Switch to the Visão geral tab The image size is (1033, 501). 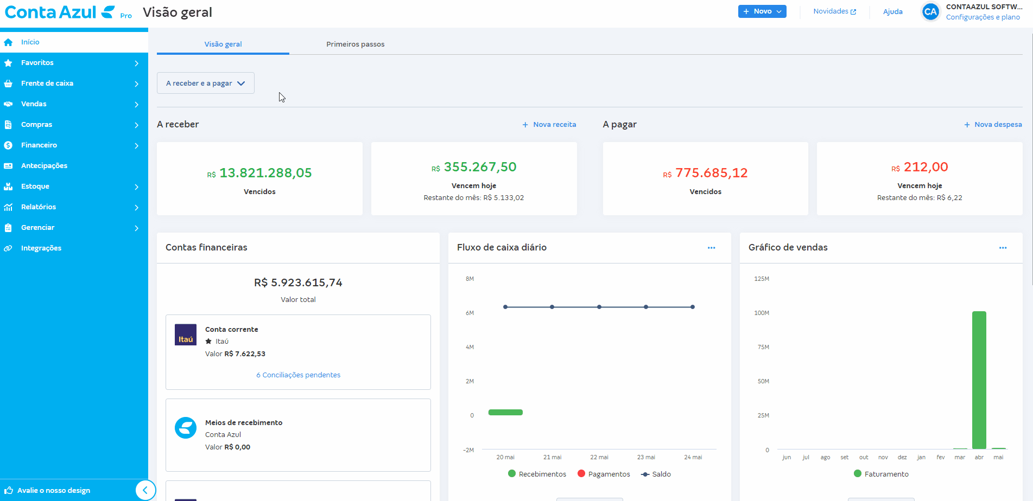(223, 44)
